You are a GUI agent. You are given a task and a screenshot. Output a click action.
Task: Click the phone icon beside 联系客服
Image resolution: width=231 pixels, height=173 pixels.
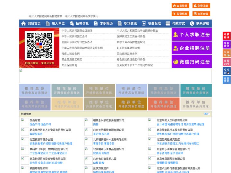click(192, 23)
